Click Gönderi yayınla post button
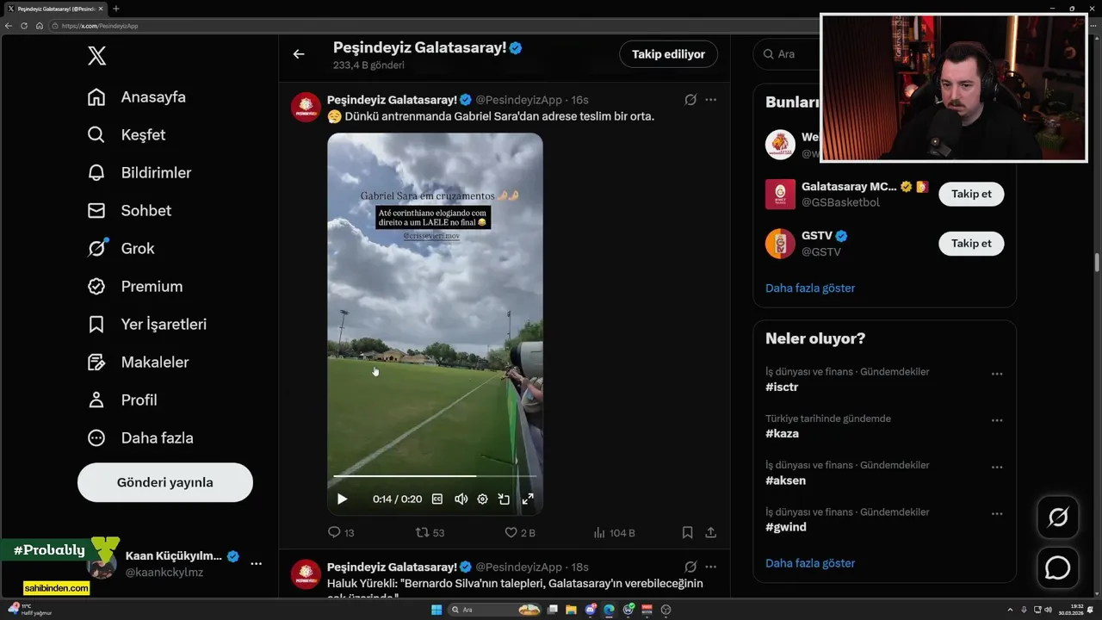Image resolution: width=1102 pixels, height=620 pixels. pyautogui.click(x=165, y=482)
